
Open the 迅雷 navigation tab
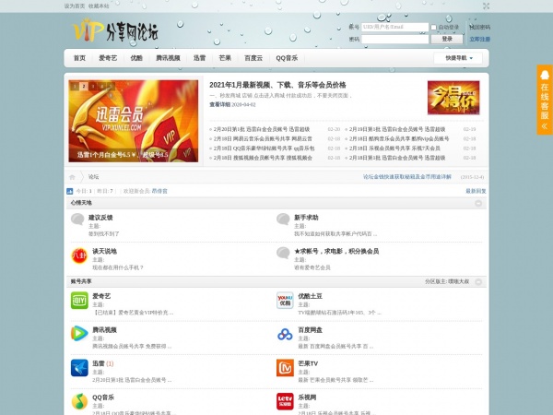point(199,58)
